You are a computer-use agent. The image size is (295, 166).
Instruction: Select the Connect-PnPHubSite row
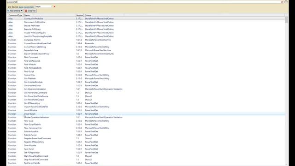(x=146, y=18)
